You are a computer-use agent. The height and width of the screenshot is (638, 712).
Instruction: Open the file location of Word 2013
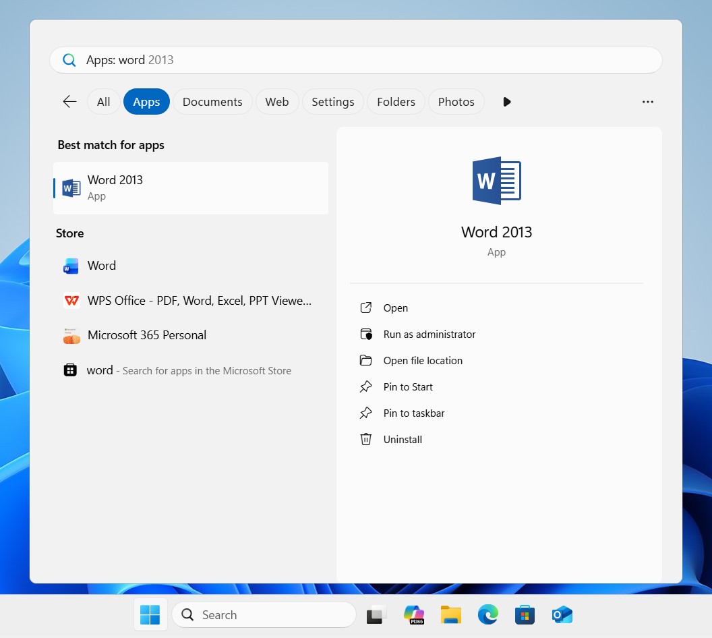(x=423, y=360)
